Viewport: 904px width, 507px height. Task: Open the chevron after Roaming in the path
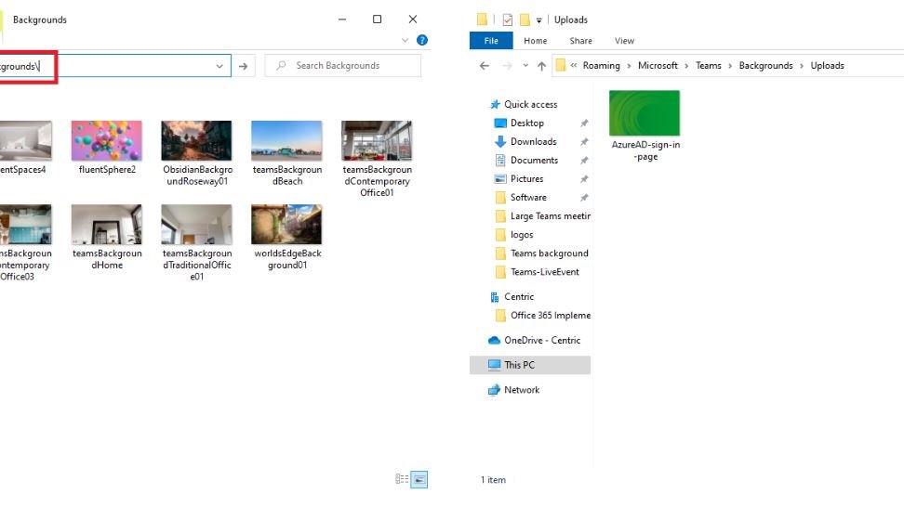(629, 66)
